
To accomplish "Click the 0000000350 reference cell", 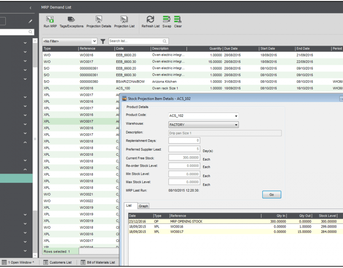I will (89, 81).
